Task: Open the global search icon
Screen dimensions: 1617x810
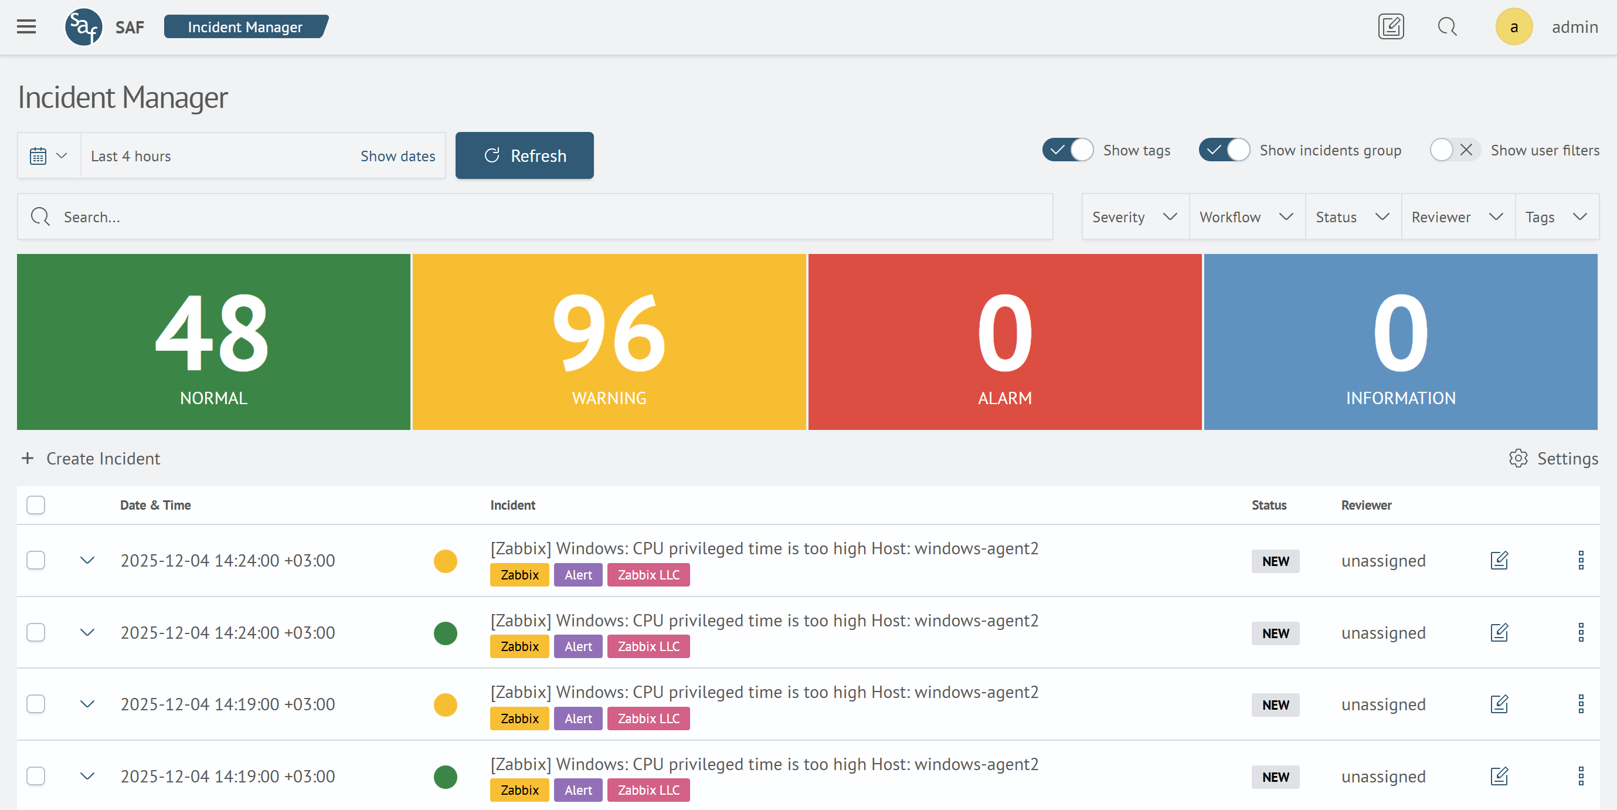Action: tap(1447, 26)
